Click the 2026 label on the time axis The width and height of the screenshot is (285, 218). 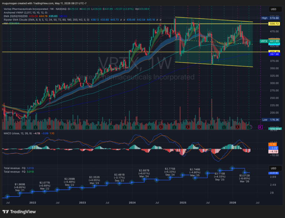[233, 202]
